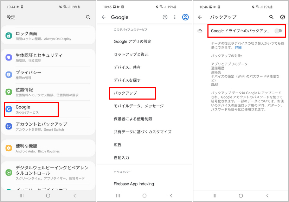Viewport: 289px width, 202px height.
Task: Tap the home button in the バックアップ screen nav bar
Action: click(x=241, y=196)
